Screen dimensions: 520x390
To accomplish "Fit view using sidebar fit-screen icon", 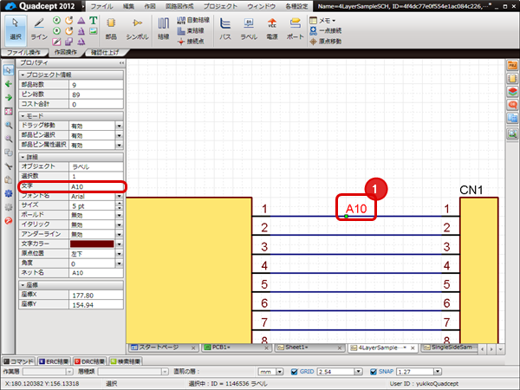I will tap(9, 112).
